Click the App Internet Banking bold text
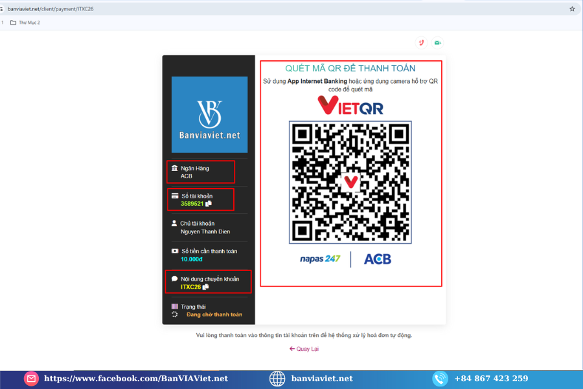 [x=317, y=81]
